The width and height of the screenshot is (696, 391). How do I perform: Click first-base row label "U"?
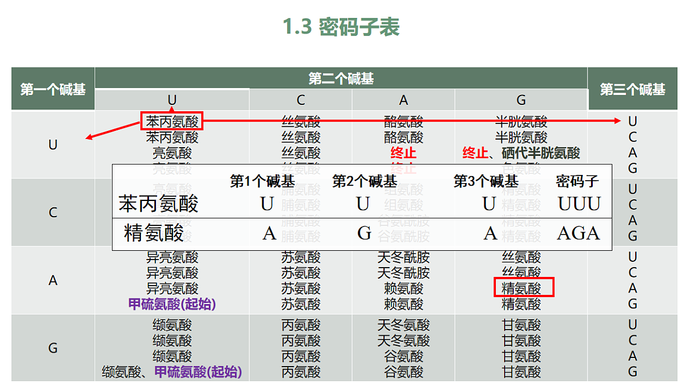pyautogui.click(x=53, y=145)
